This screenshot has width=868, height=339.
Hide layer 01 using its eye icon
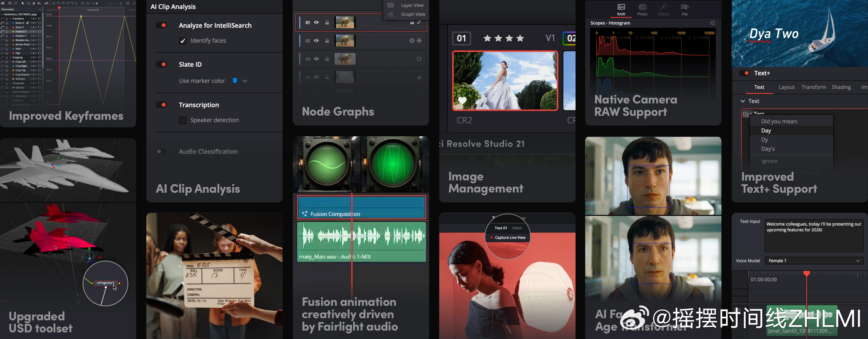[316, 23]
